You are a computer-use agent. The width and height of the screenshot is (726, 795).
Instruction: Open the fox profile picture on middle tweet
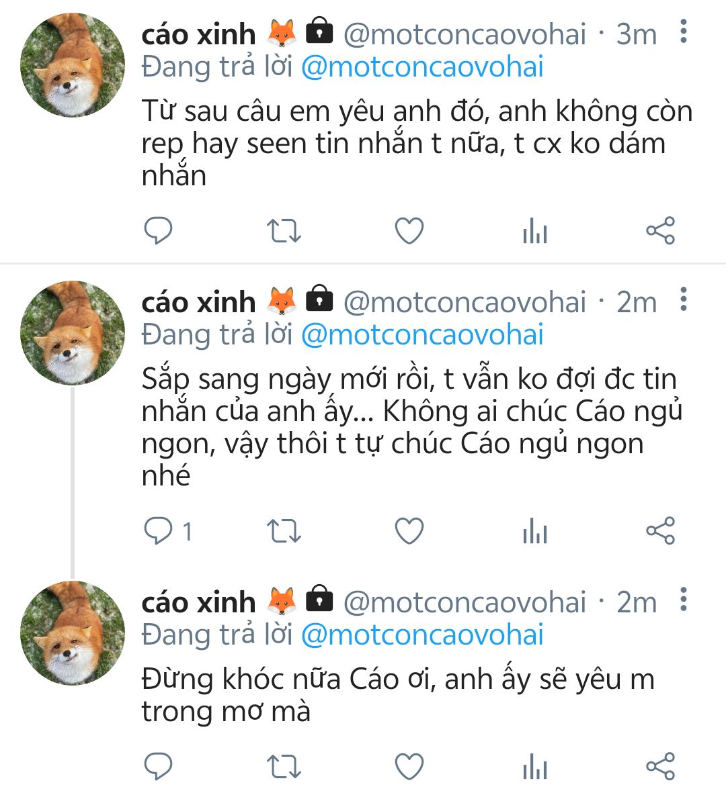coord(73,333)
